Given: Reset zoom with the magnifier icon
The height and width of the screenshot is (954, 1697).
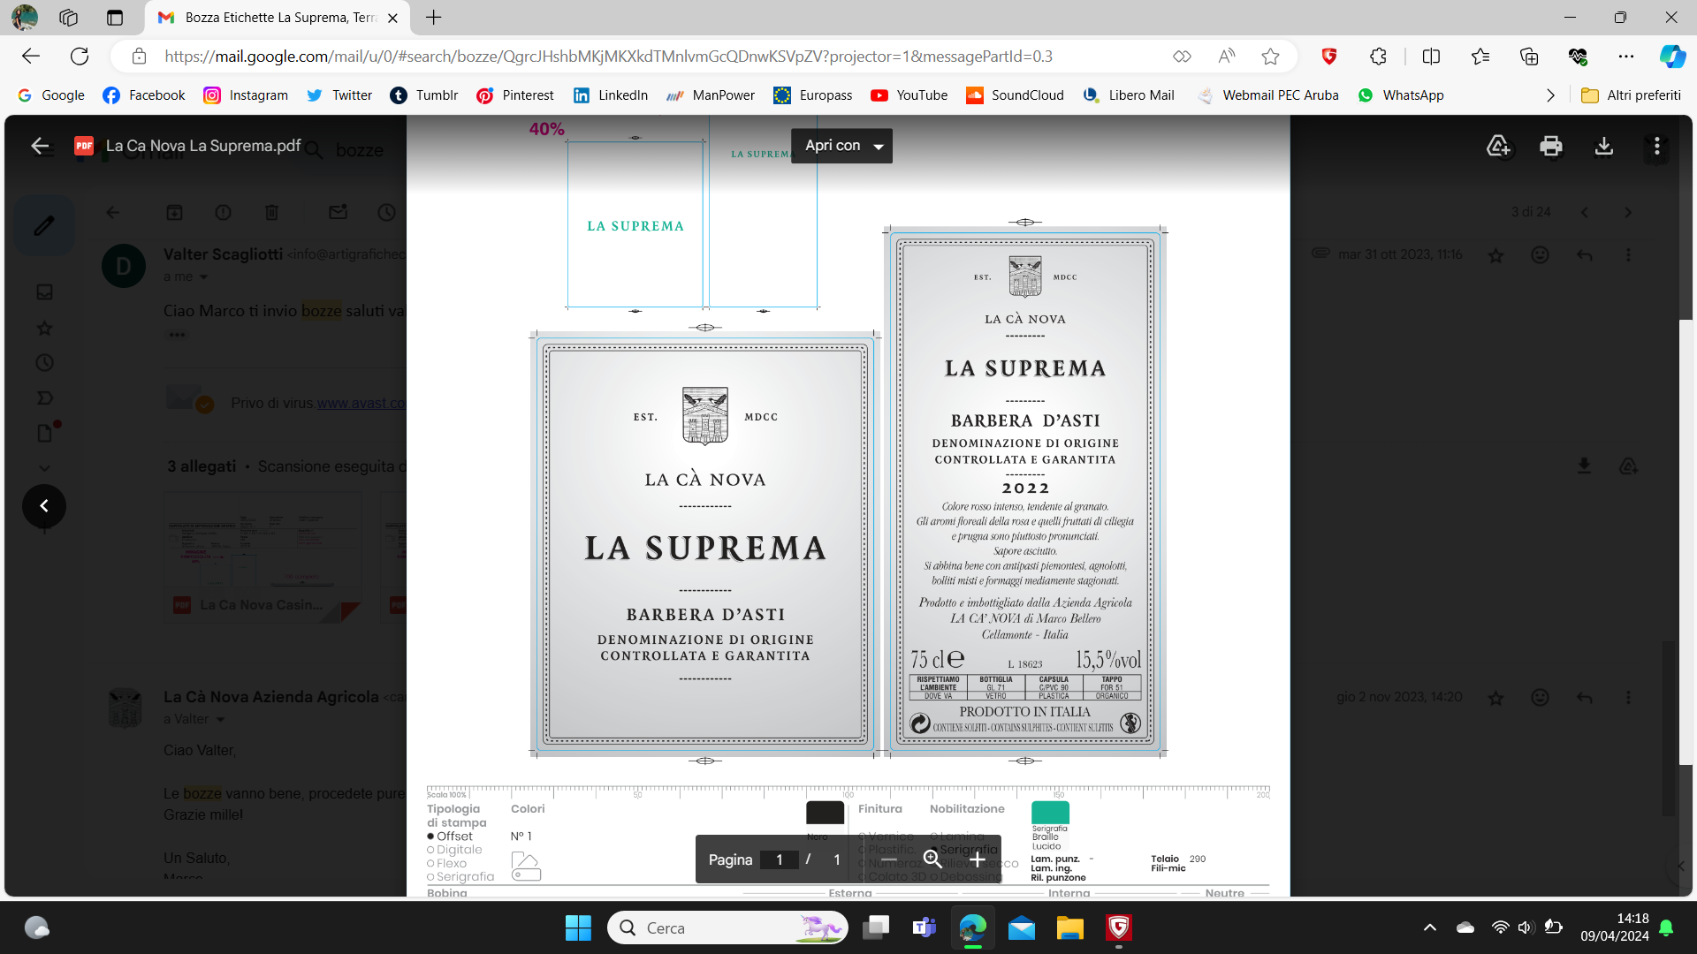Looking at the screenshot, I should (932, 859).
